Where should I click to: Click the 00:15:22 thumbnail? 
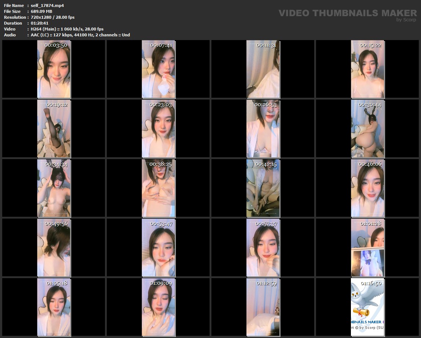[x=368, y=69]
